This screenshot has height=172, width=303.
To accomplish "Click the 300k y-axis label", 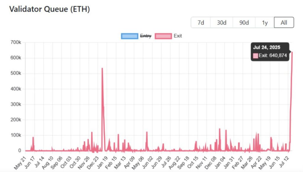I will tap(15, 104).
